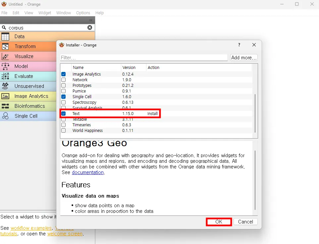Open the Visualize category icon
The width and height of the screenshot is (319, 244).
coord(5,56)
